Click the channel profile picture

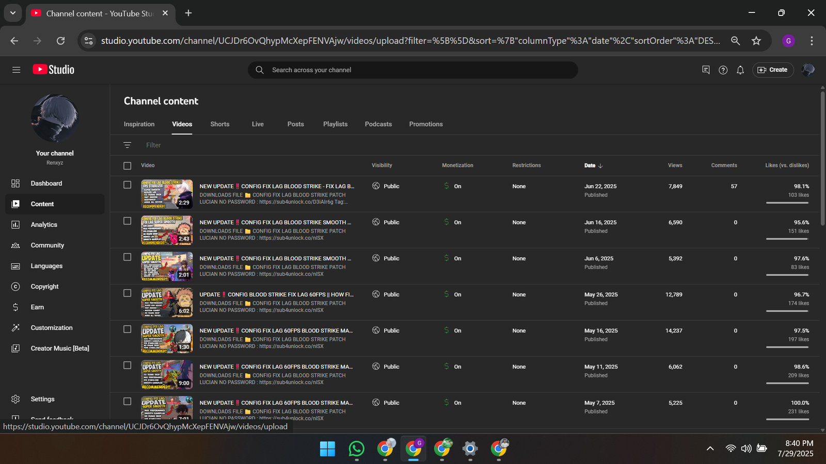[55, 118]
